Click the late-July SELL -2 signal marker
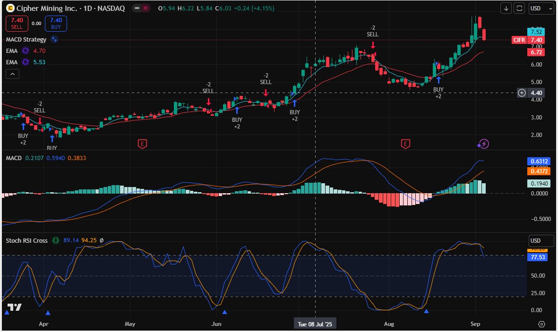This screenshot has height=332, width=558. [373, 37]
